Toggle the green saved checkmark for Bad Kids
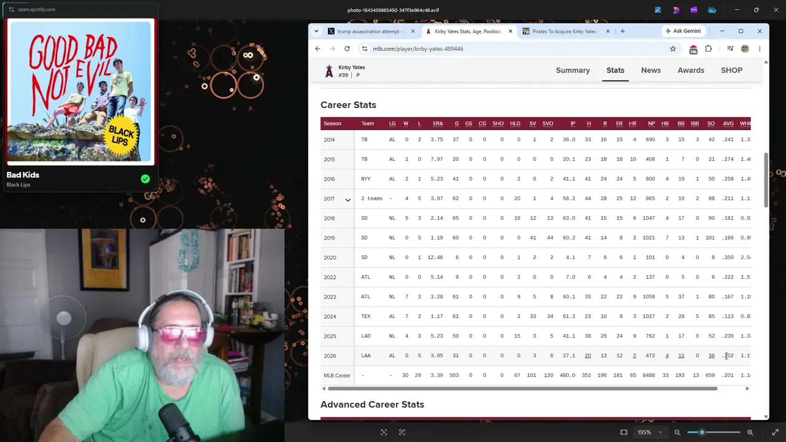This screenshot has width=786, height=442. [x=145, y=179]
